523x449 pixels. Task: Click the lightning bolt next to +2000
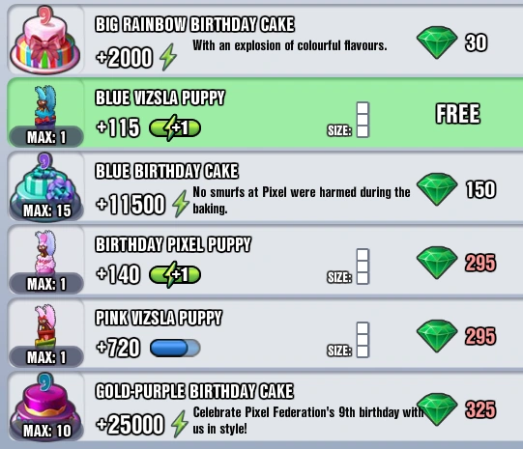[x=168, y=57]
